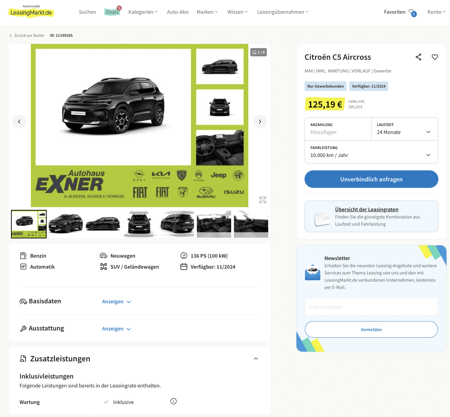Screen dimensions: 450x417
Task: Open fullscreen gallery view icon
Action: pos(263,200)
